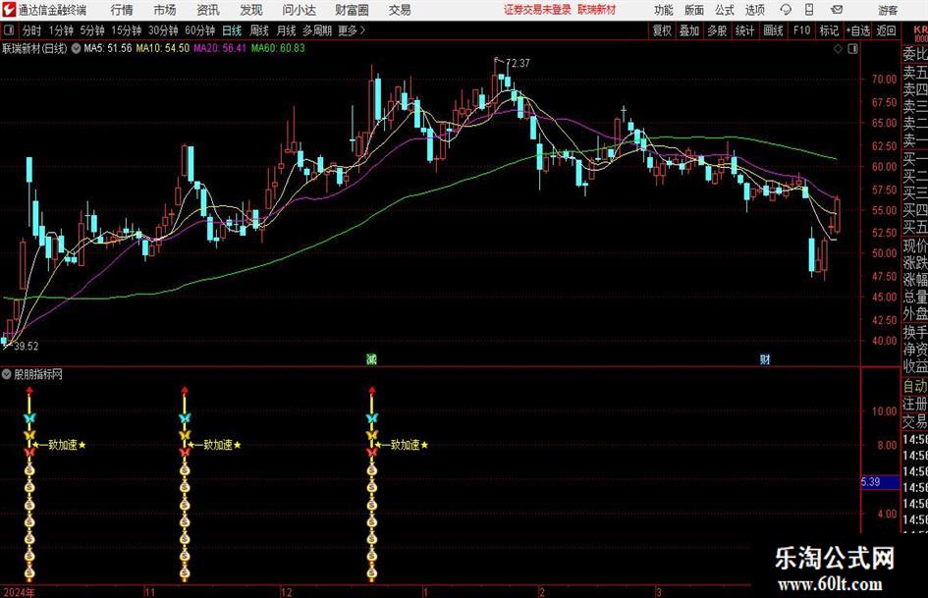Click the 39.52 low price label
Image resolution: width=928 pixels, height=598 pixels.
(27, 347)
